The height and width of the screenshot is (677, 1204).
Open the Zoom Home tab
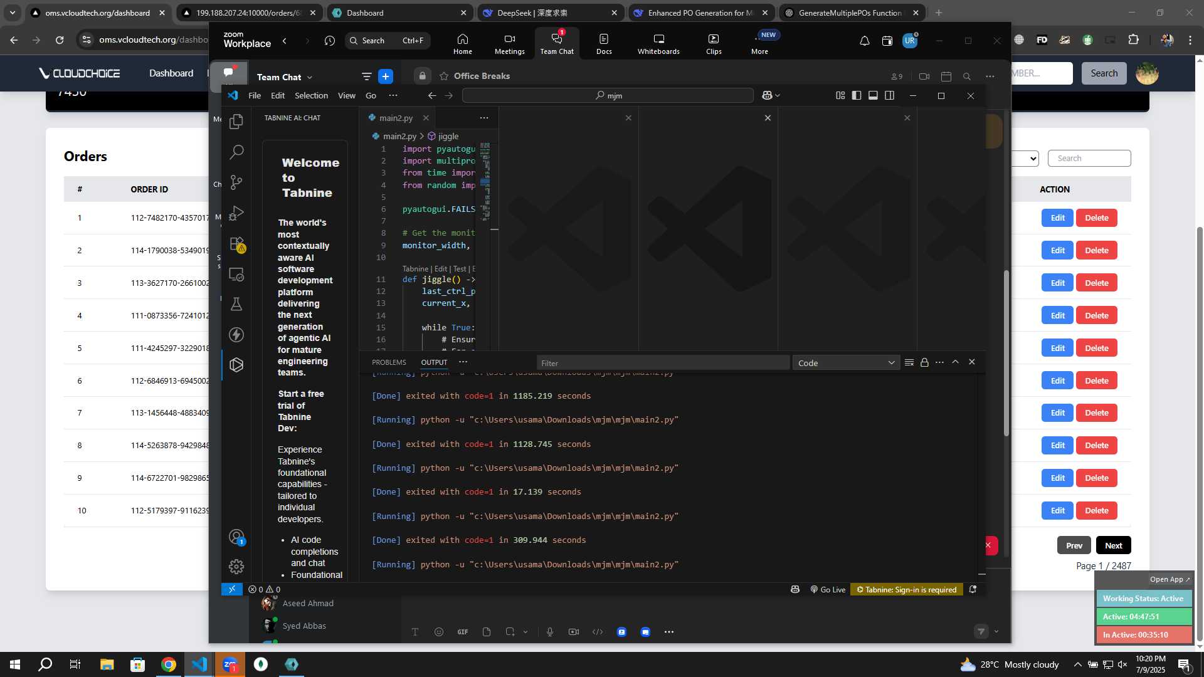tap(463, 44)
